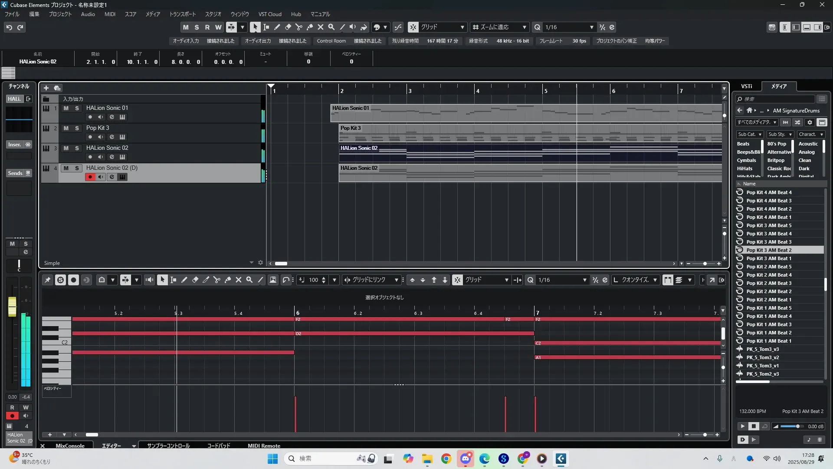Select the Mute tool X icon in top toolbar

click(x=320, y=27)
